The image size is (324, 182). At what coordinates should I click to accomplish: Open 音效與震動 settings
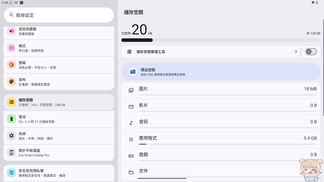pos(59,32)
